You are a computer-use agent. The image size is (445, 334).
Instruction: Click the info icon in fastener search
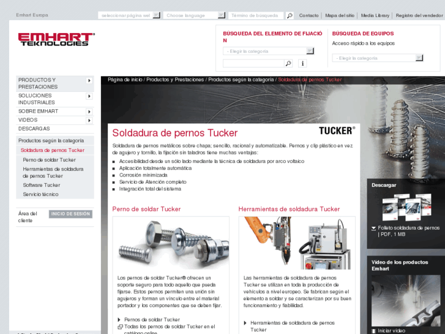[302, 63]
